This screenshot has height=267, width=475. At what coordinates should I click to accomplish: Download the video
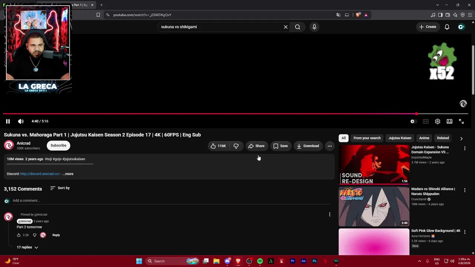click(308, 146)
